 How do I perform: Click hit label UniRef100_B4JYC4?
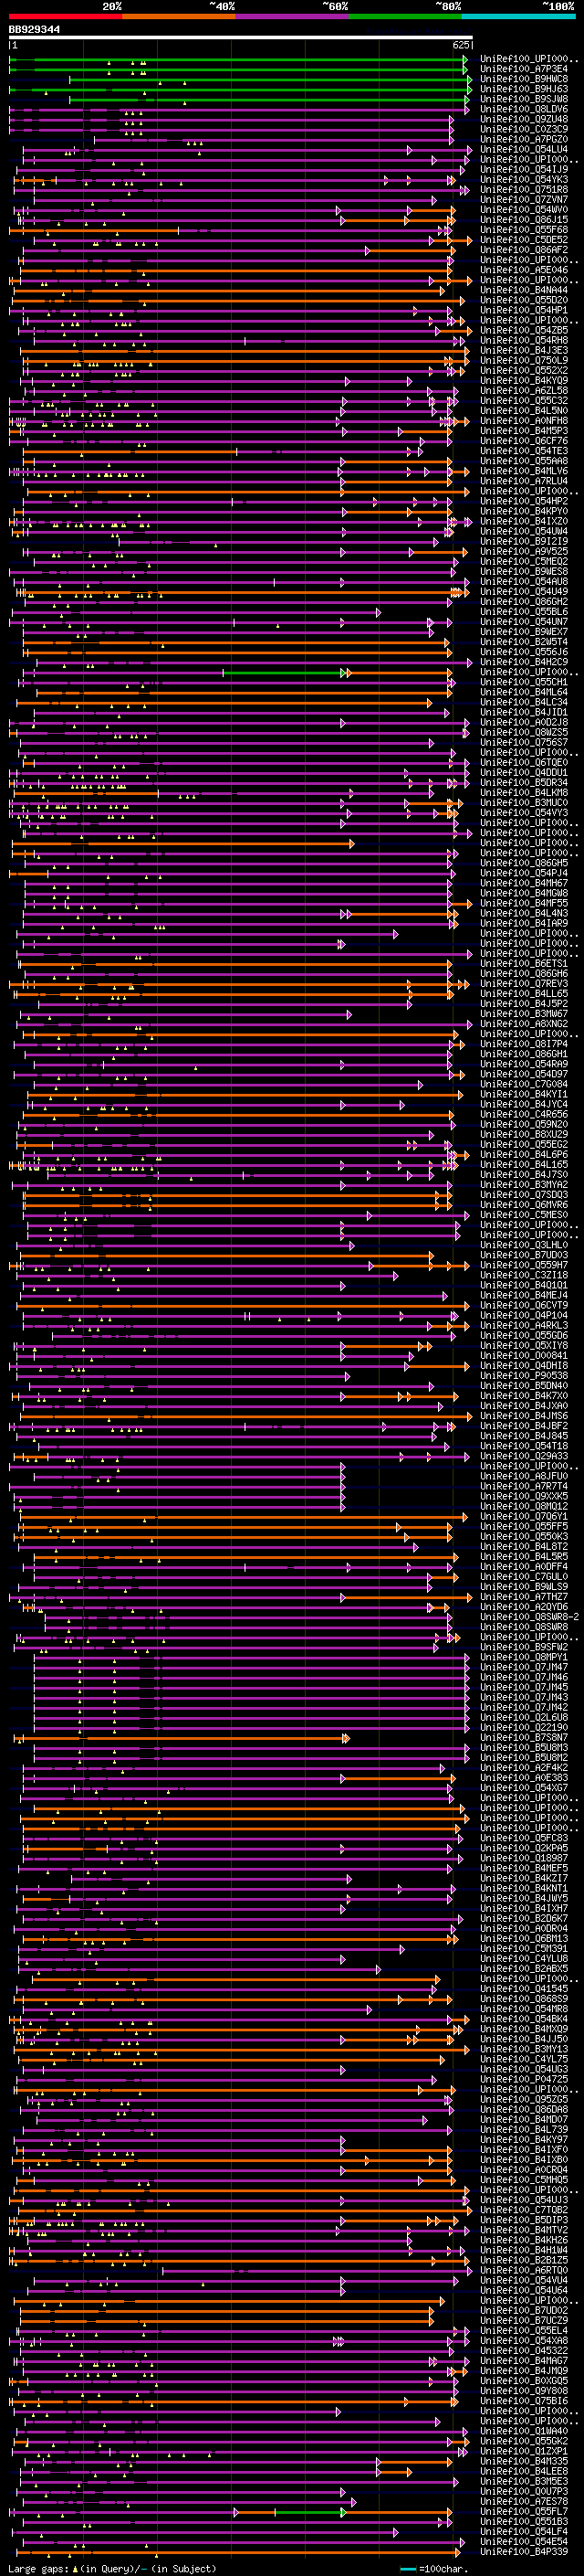[x=524, y=1104]
